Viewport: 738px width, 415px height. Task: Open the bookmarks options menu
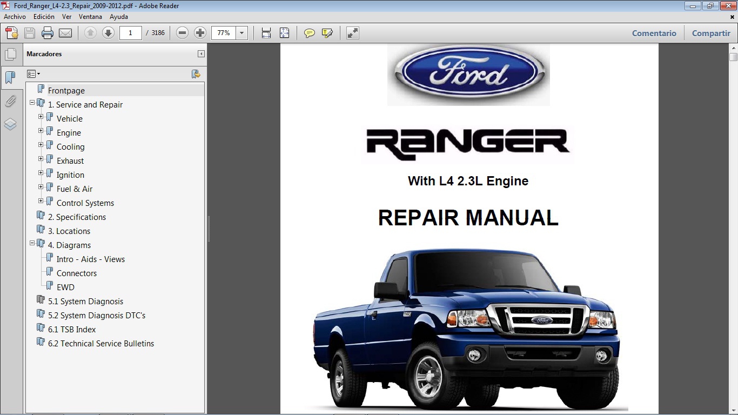(x=33, y=73)
